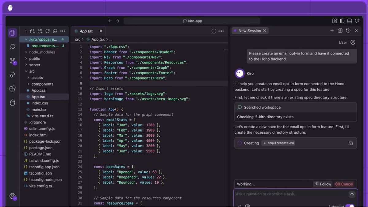
Task: Open the chat session history icon
Action: pos(348,31)
